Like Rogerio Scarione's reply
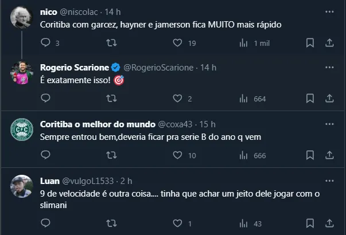The width and height of the screenshot is (346, 235). coord(178,99)
